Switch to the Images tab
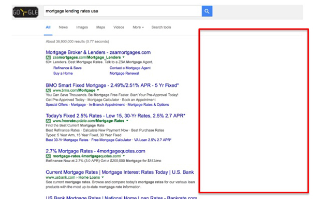 pyautogui.click(x=82, y=27)
